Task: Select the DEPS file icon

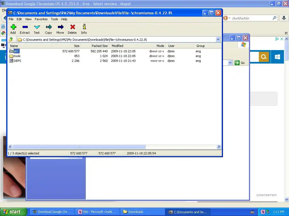Action: pyautogui.click(x=11, y=61)
